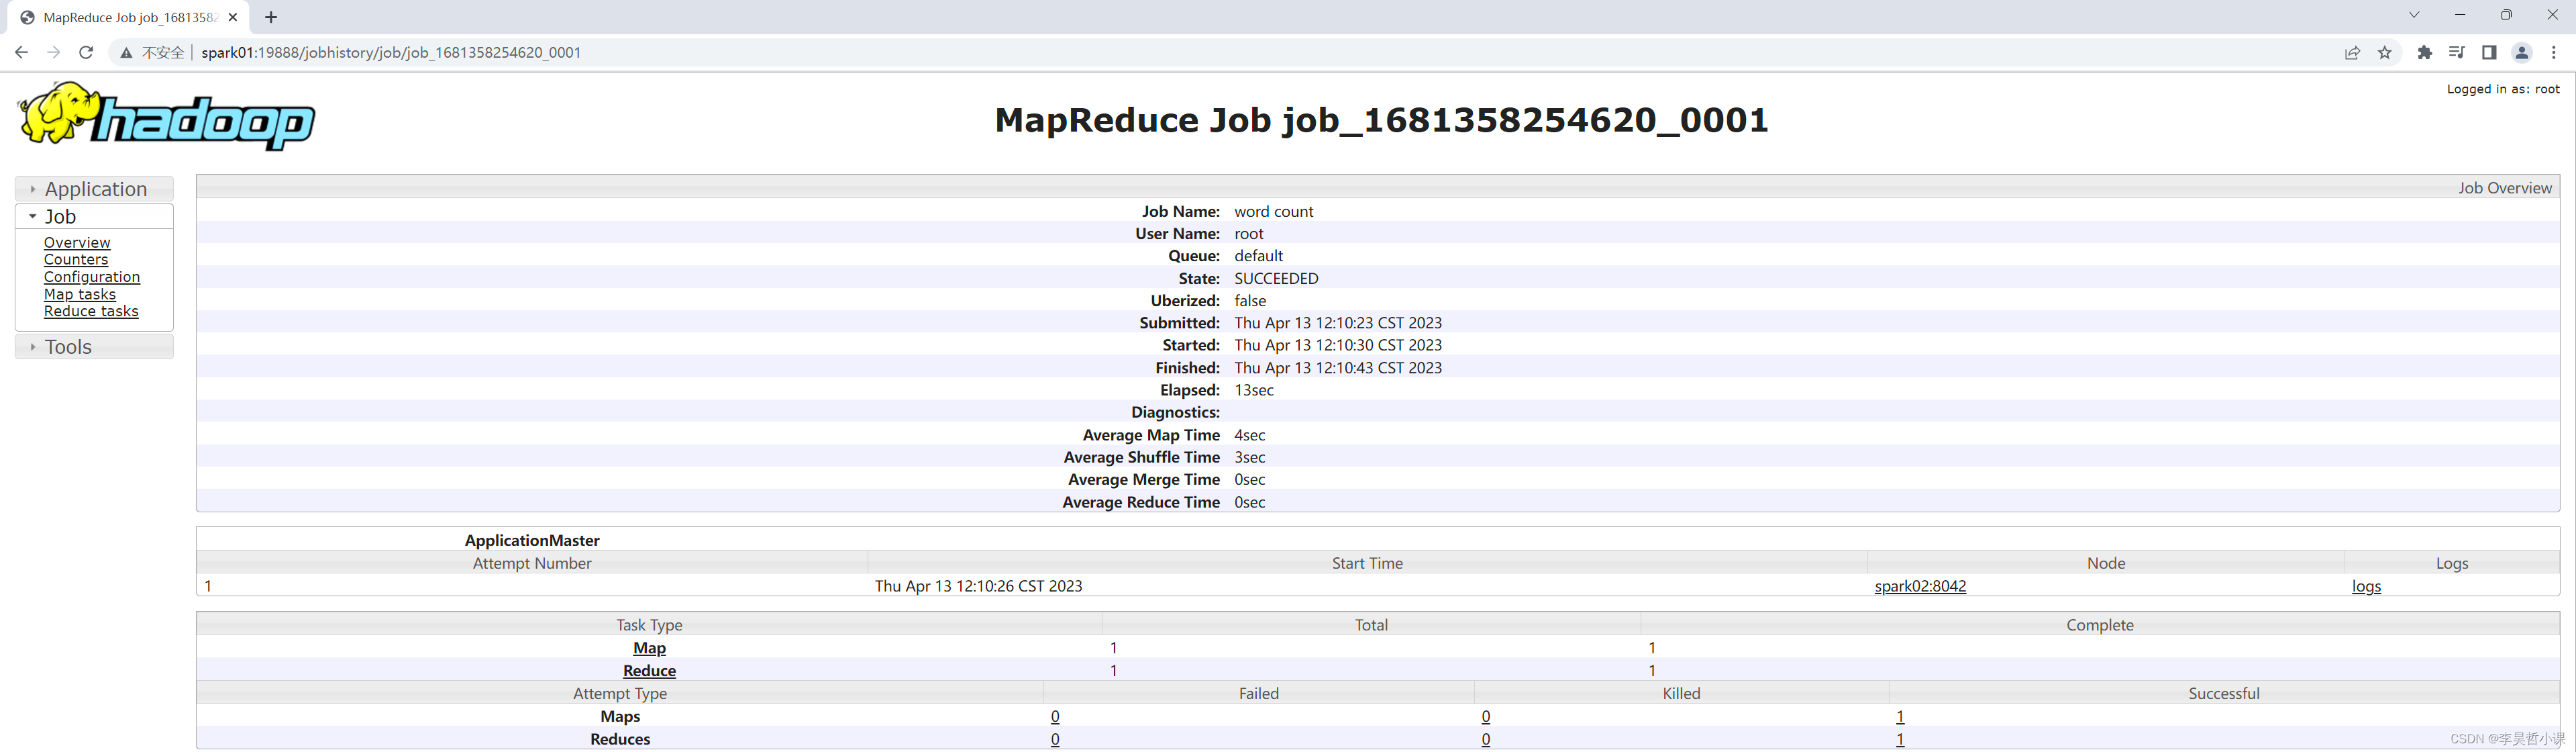
Task: Click the Task Type column header
Action: click(x=649, y=625)
